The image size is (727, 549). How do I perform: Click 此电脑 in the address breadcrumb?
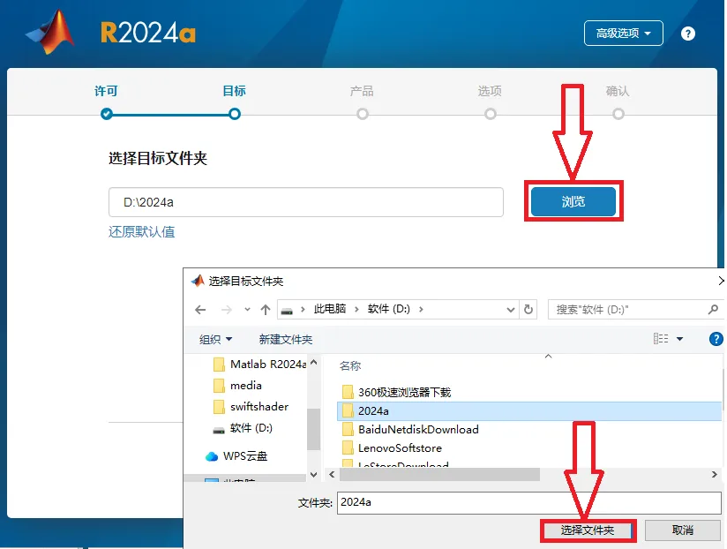click(330, 309)
